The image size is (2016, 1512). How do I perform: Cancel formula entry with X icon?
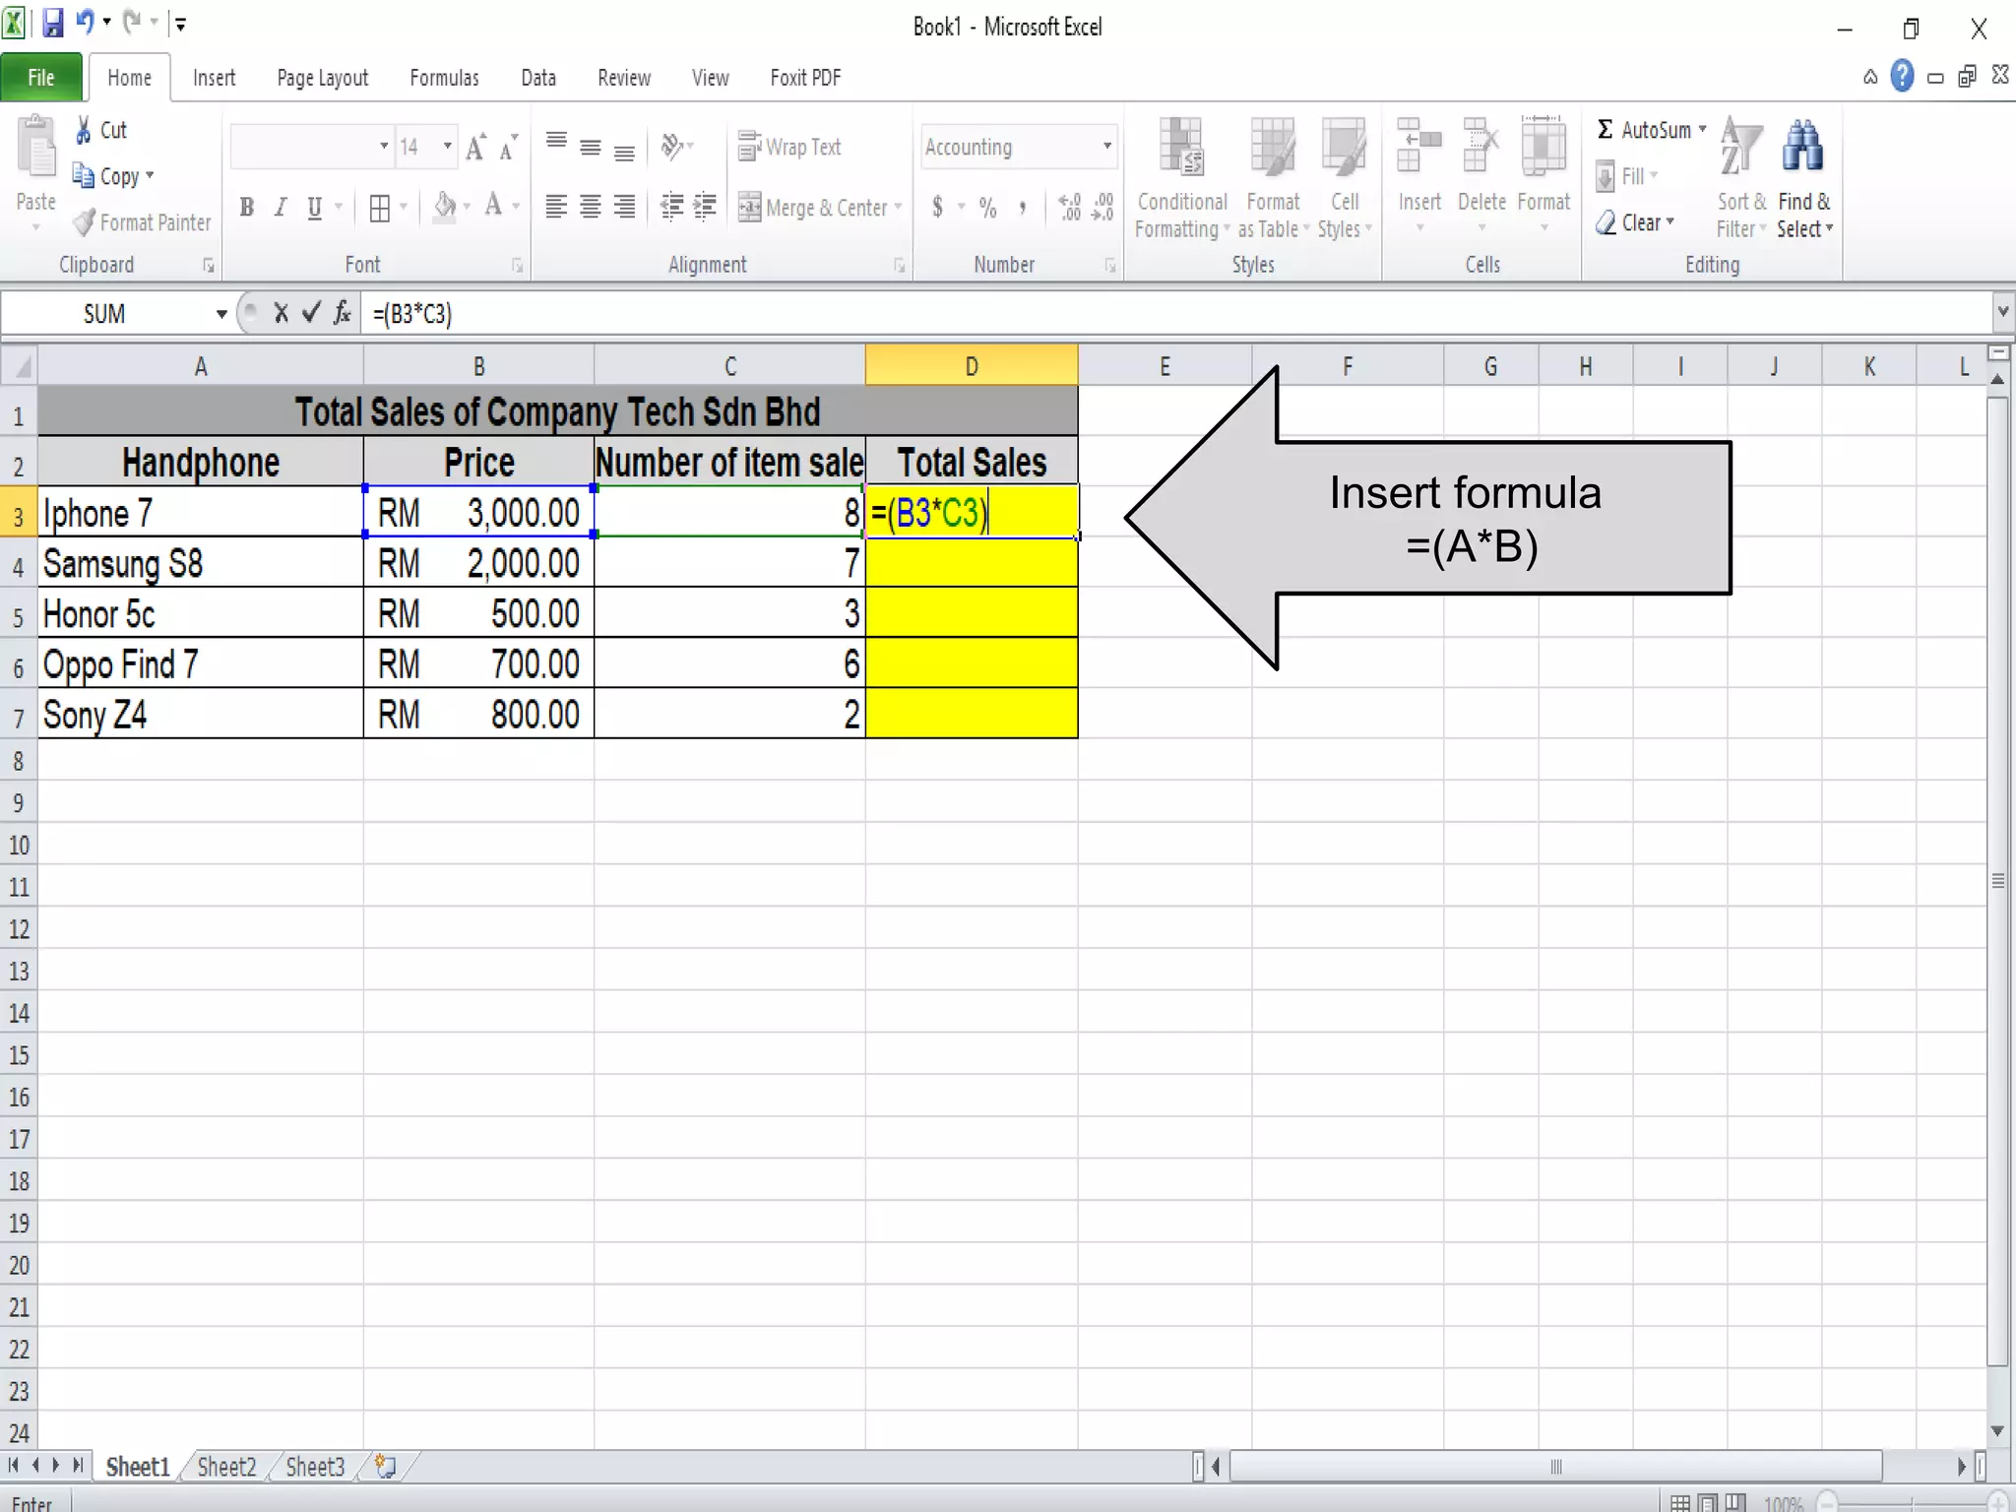pyautogui.click(x=282, y=313)
